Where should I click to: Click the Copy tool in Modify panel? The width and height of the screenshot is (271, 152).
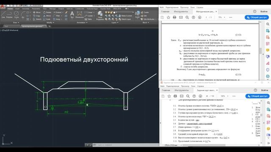36,16
